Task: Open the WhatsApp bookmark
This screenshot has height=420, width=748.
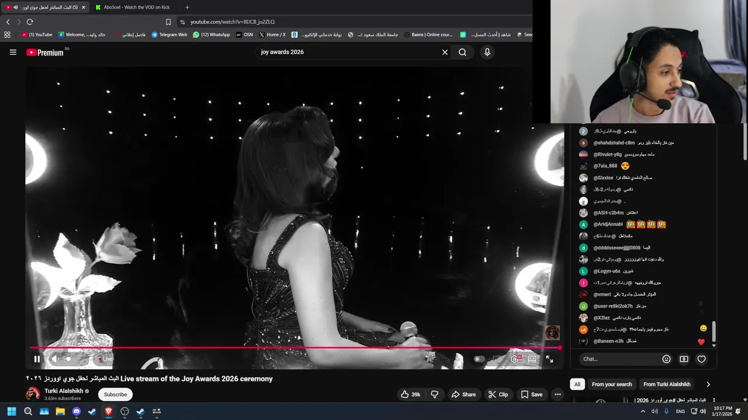Action: 212,34
